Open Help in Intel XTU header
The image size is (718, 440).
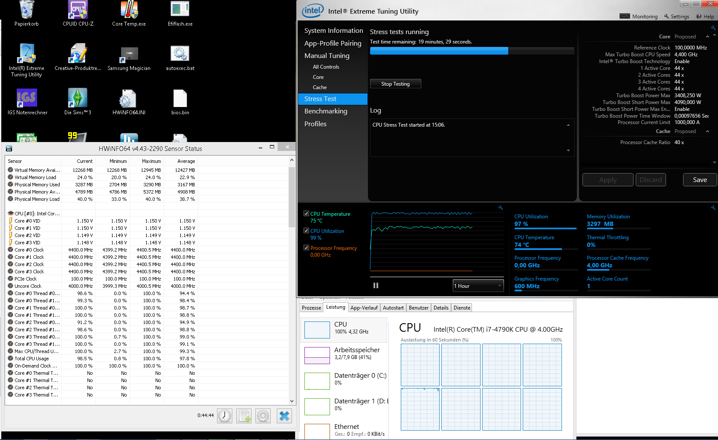tap(705, 16)
